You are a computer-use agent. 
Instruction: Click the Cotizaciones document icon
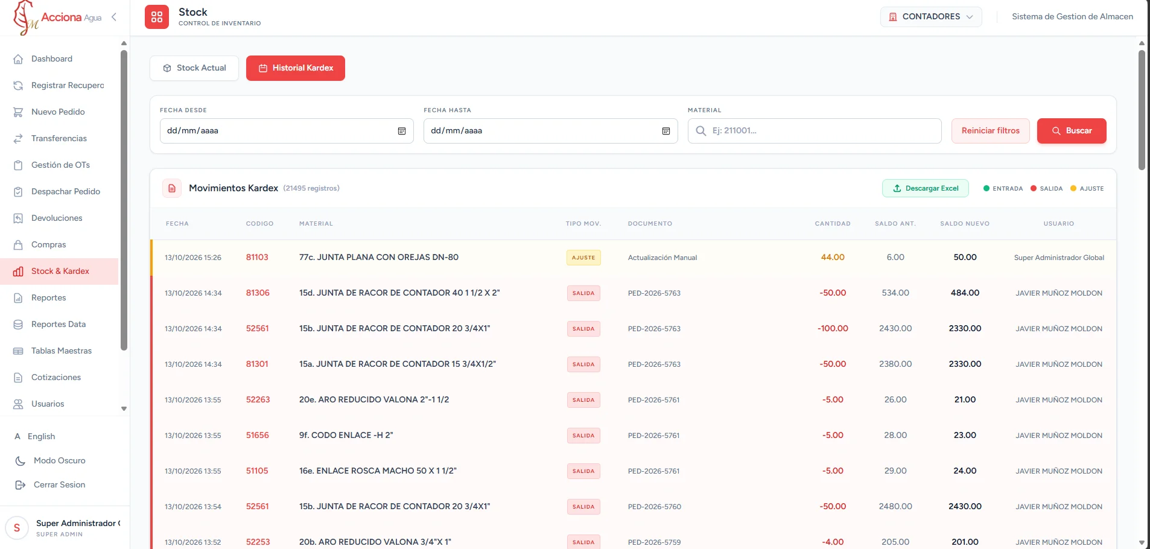point(18,378)
